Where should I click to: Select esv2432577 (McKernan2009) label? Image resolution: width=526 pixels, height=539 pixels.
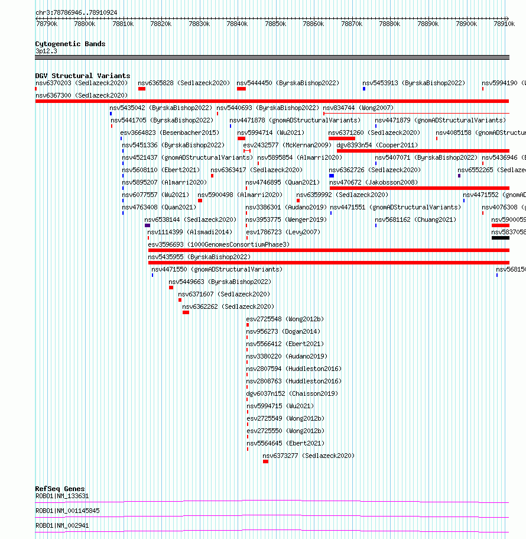tap(287, 145)
